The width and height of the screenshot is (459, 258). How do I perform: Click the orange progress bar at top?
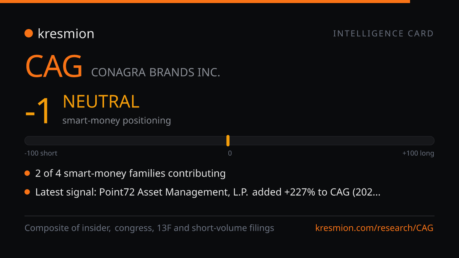tap(205, 2)
